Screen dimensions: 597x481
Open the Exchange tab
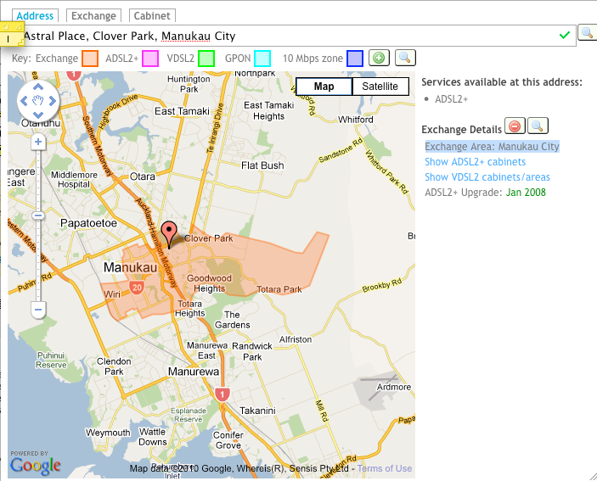93,16
